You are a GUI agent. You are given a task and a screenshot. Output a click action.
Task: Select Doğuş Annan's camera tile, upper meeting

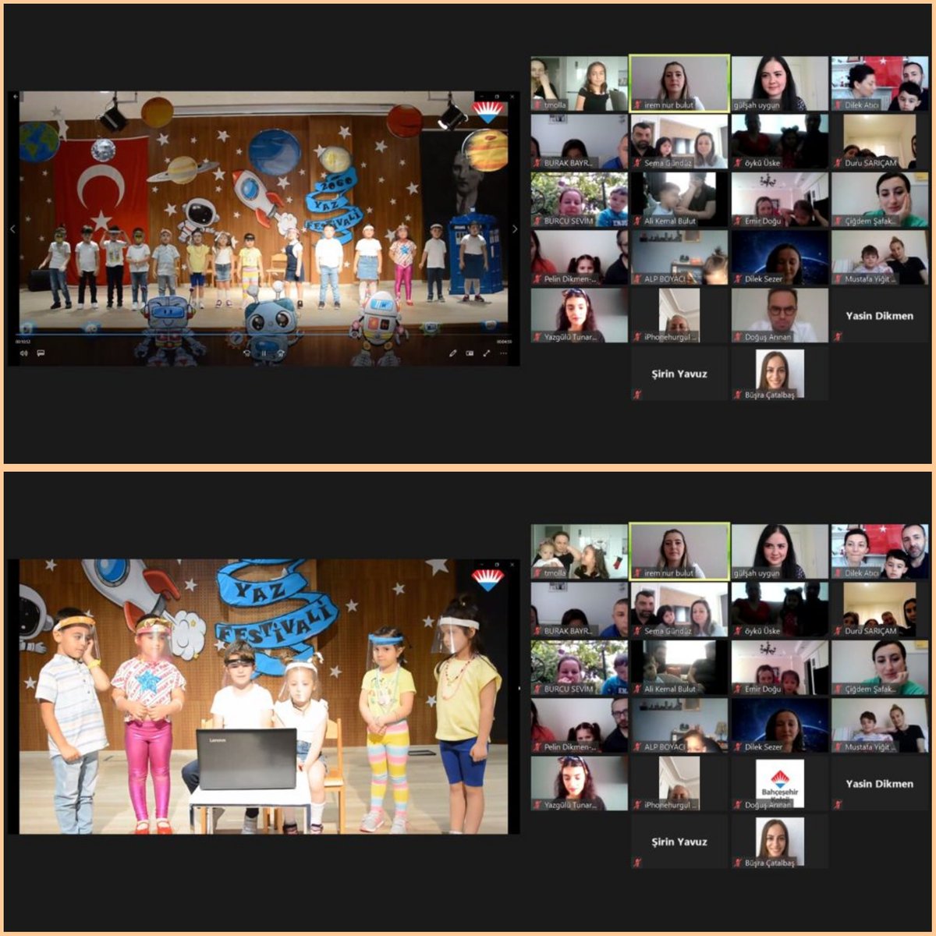click(x=779, y=314)
